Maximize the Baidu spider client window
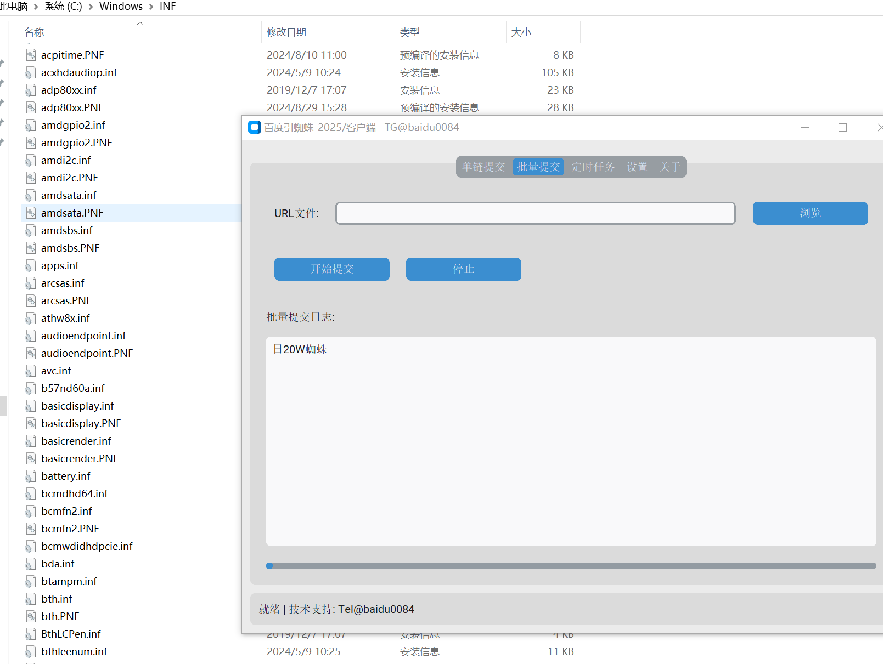This screenshot has width=883, height=664. point(842,127)
